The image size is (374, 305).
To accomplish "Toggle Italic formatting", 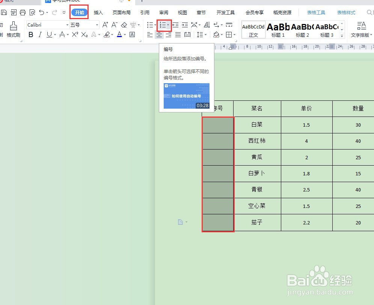I will coord(39,34).
